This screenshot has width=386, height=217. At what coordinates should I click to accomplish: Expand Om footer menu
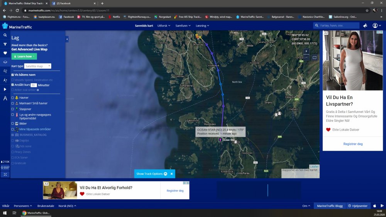[x=306, y=206]
